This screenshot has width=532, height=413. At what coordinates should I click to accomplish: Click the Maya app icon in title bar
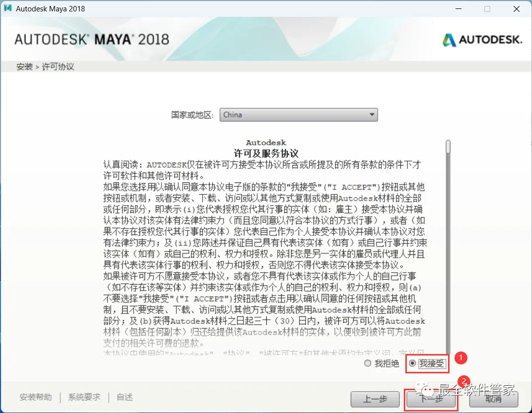pyautogui.click(x=7, y=8)
